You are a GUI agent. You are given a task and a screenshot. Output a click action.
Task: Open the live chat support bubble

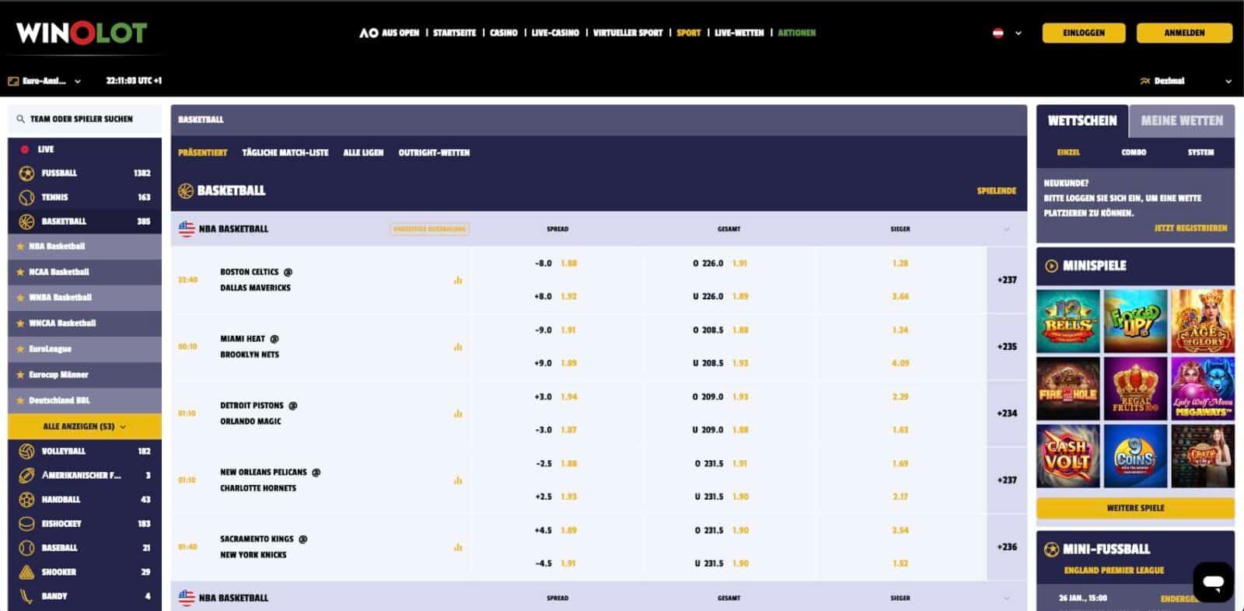point(1213,582)
